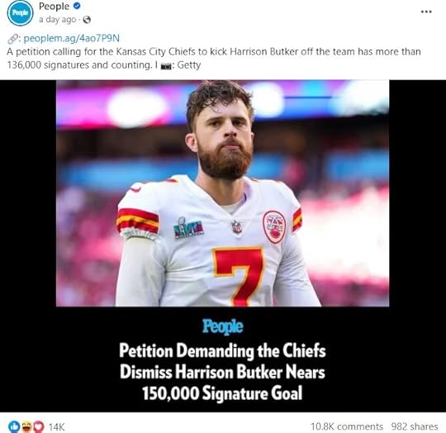446x433 pixels.
Task: View the 982 shares
Action: click(415, 426)
